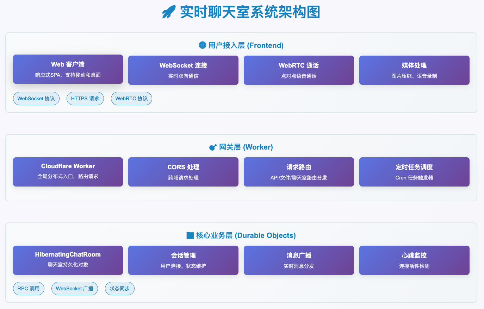
Task: Click the HibernatingChatRoom card
Action: click(68, 260)
